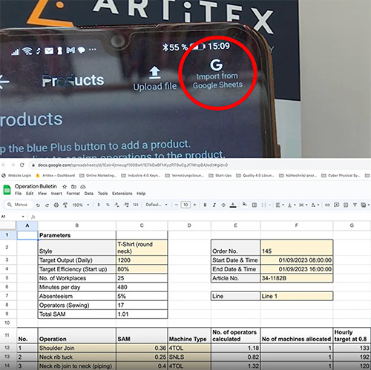The image size is (371, 370).
Task: Open the Website Login bookmark
Action: point(16,176)
